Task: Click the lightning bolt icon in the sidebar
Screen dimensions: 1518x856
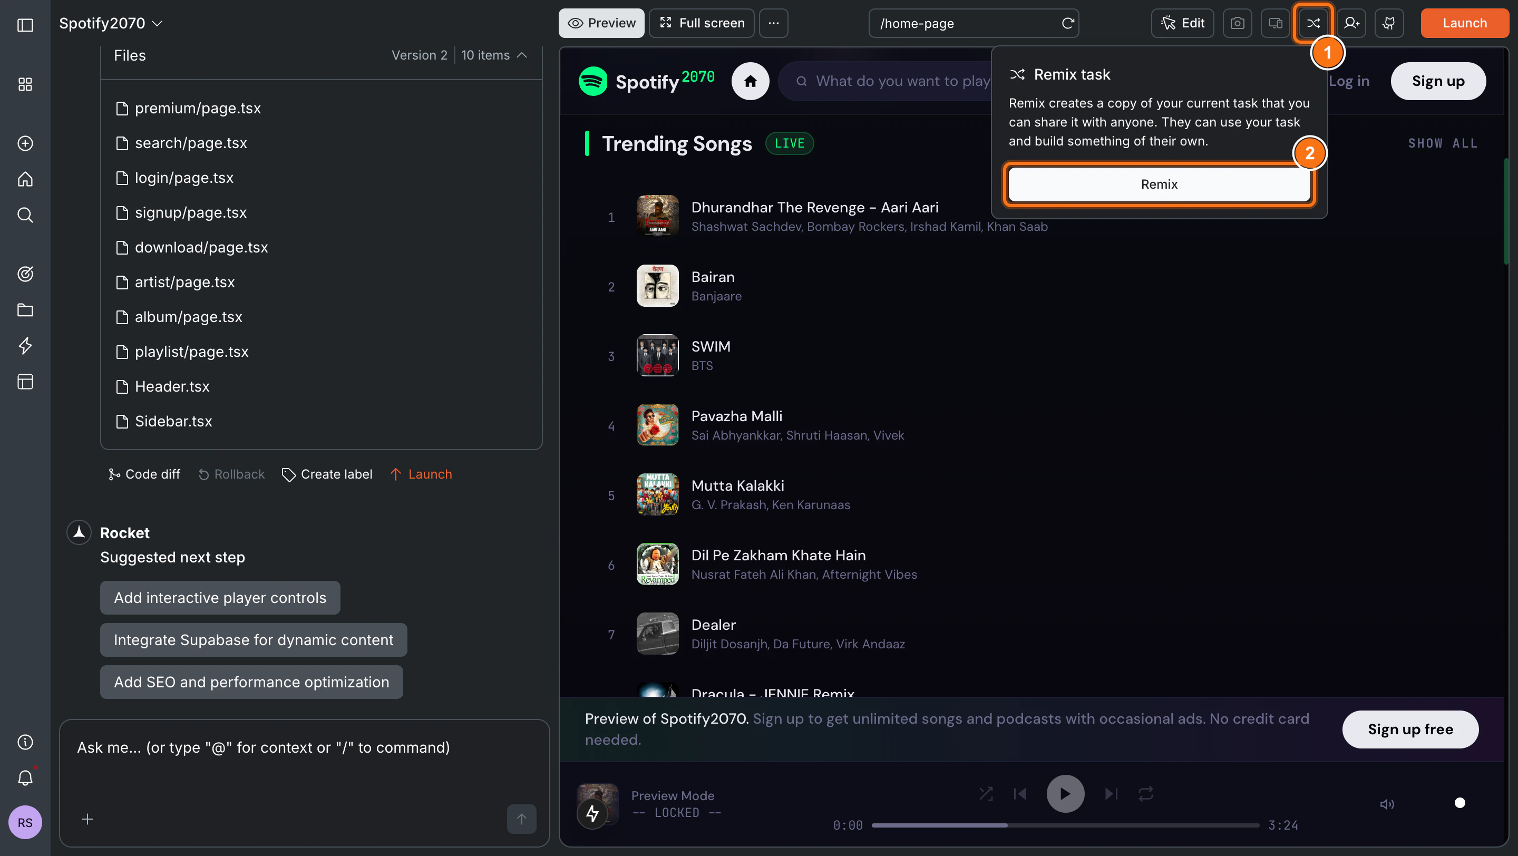Action: 25,346
